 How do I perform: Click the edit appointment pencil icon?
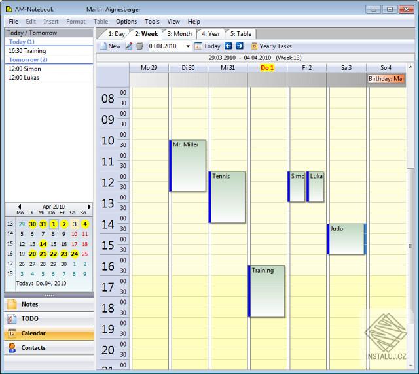(129, 46)
